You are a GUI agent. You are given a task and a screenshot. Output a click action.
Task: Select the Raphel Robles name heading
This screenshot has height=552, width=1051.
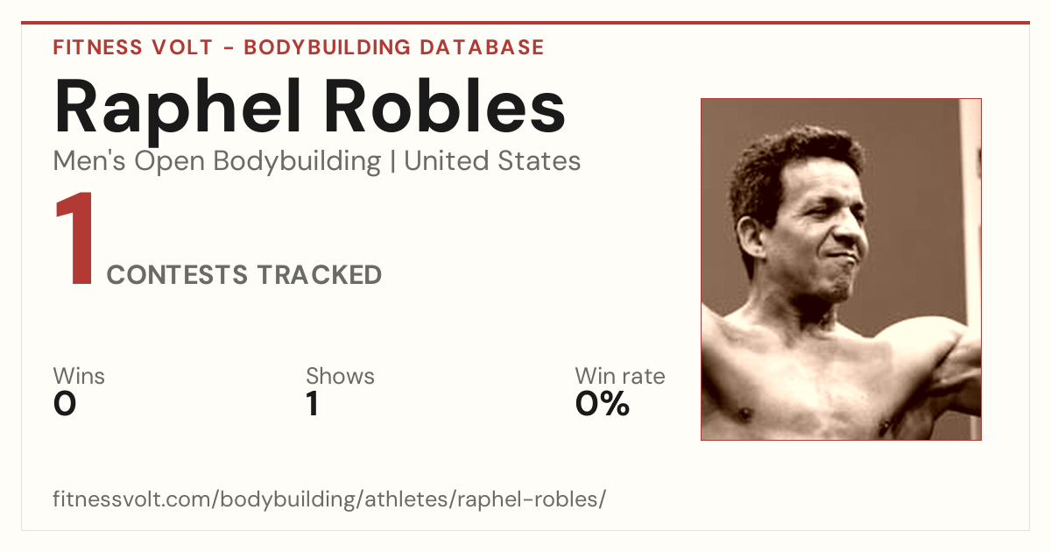[x=309, y=107]
